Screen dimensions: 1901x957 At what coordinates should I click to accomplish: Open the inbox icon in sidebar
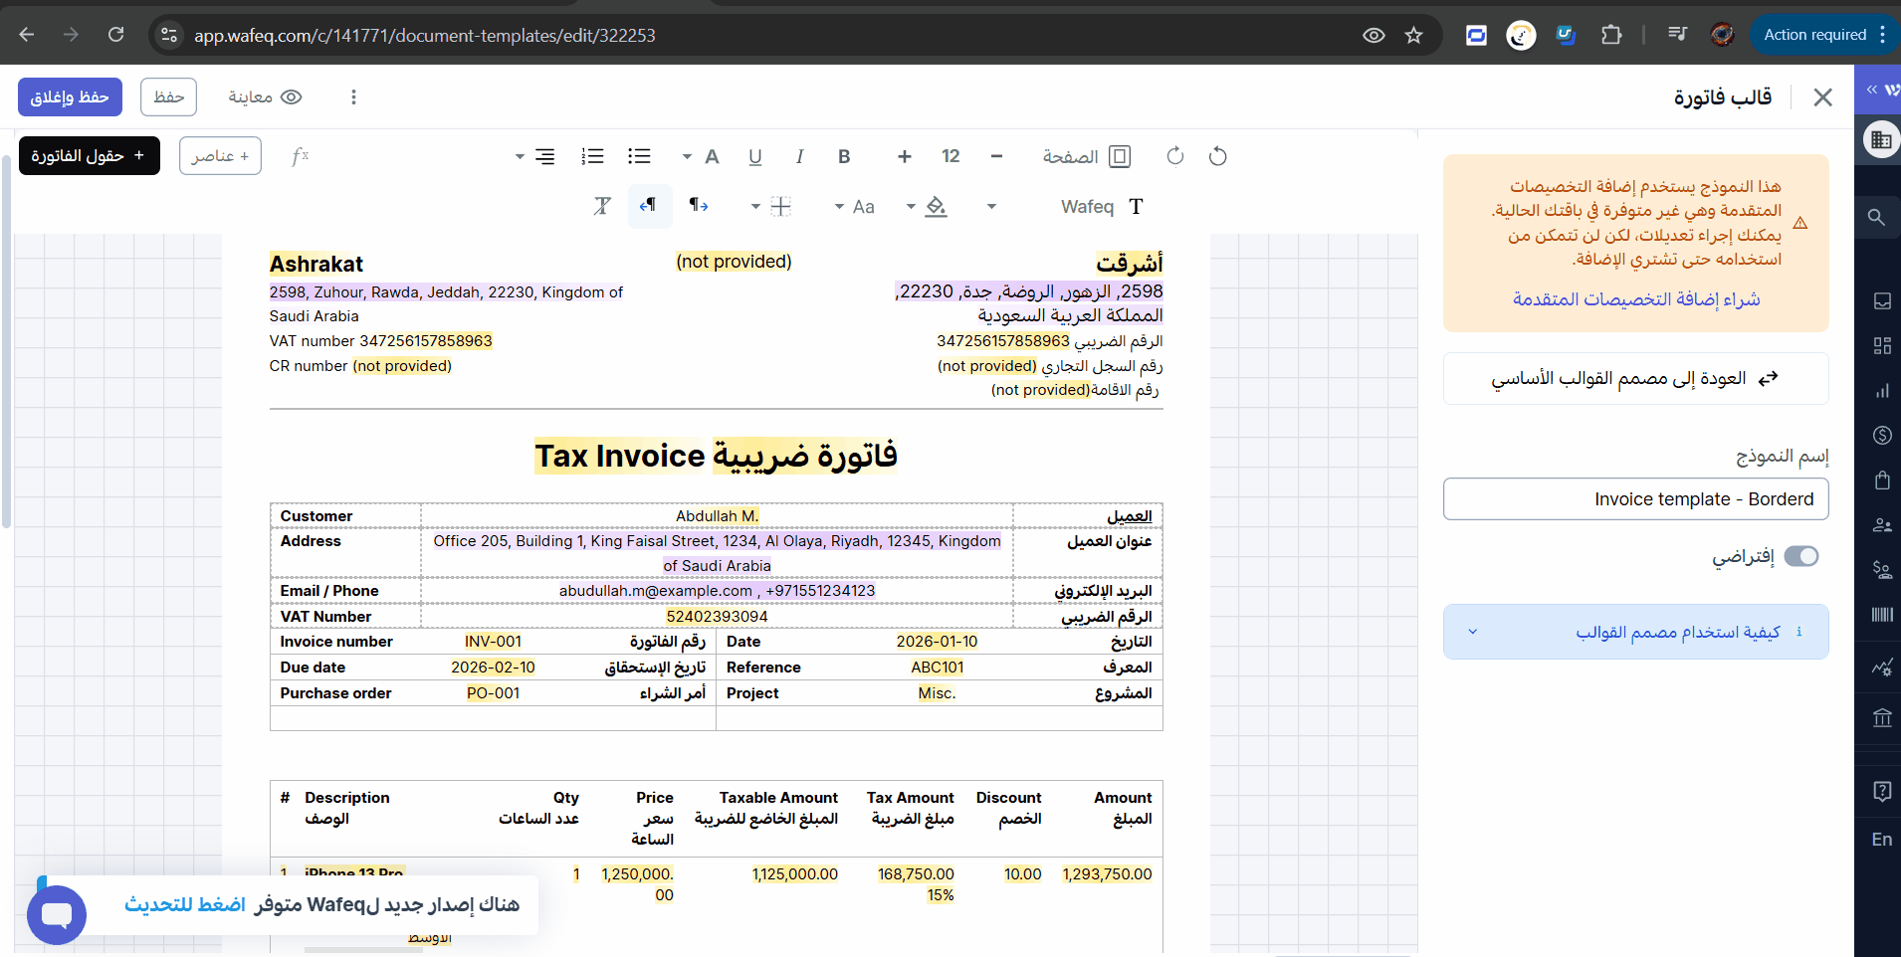[x=1882, y=300]
